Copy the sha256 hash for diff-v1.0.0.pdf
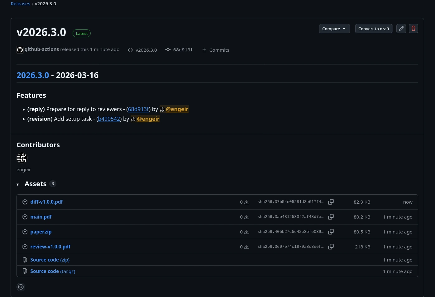The image size is (435, 297). (x=331, y=202)
